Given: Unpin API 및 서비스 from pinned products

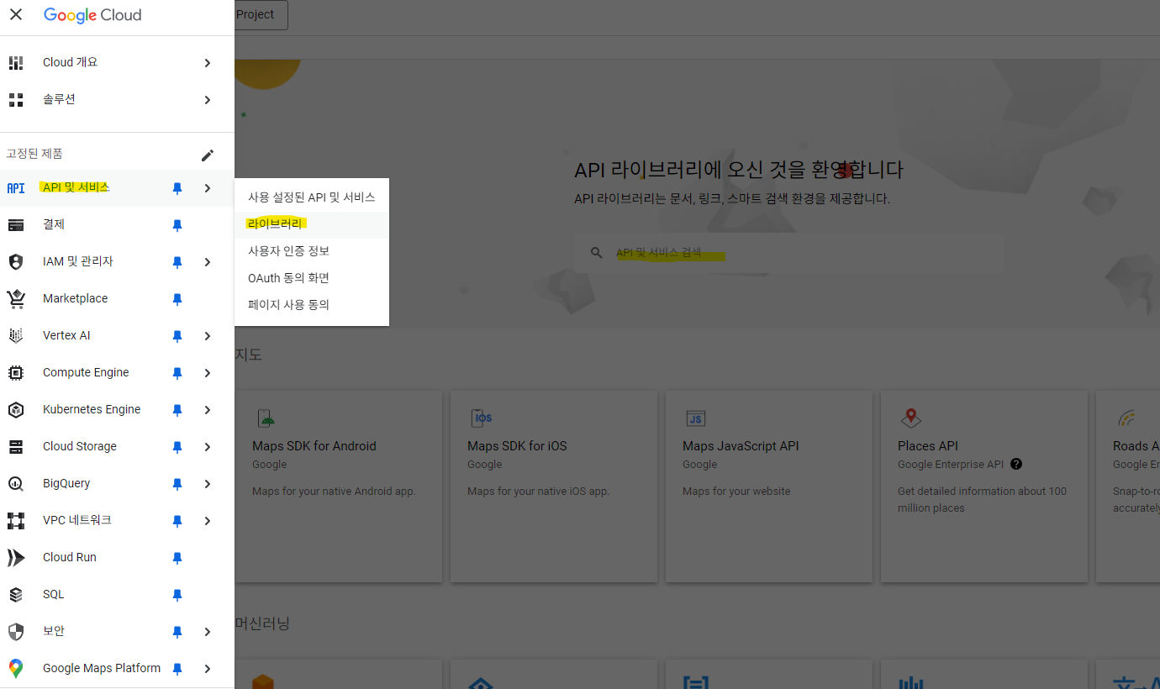Looking at the screenshot, I should coord(177,188).
